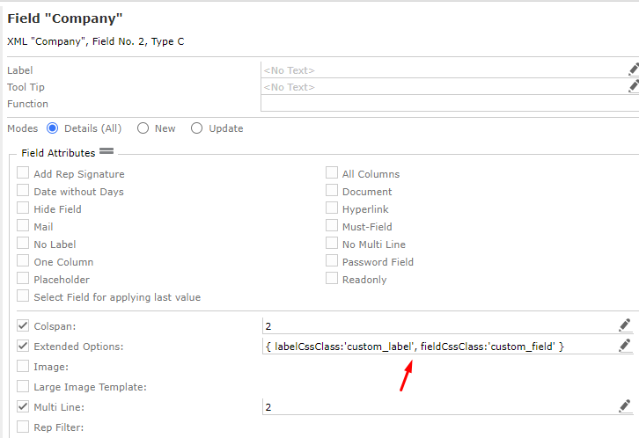
Task: Toggle the Password Field checkbox
Action: (332, 261)
